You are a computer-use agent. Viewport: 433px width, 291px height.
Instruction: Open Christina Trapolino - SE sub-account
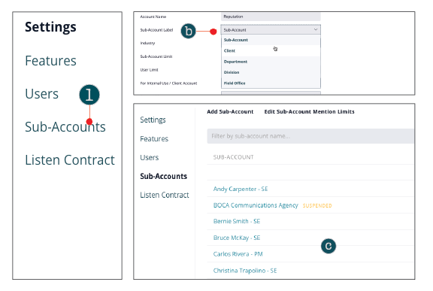pyautogui.click(x=245, y=271)
